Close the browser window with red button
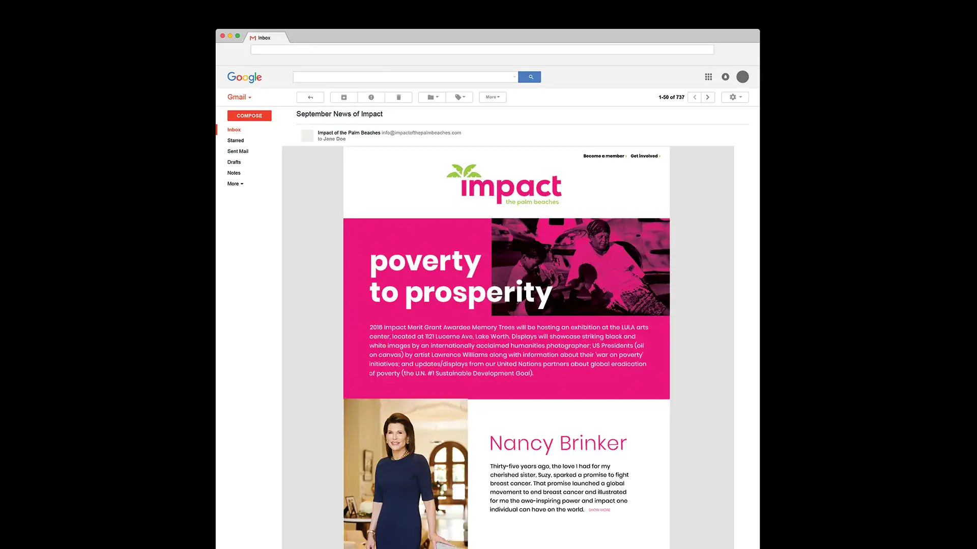Screen dimensions: 977x549 [x=222, y=36]
